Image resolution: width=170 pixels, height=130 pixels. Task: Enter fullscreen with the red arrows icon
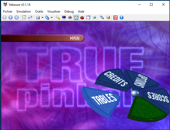(88, 18)
